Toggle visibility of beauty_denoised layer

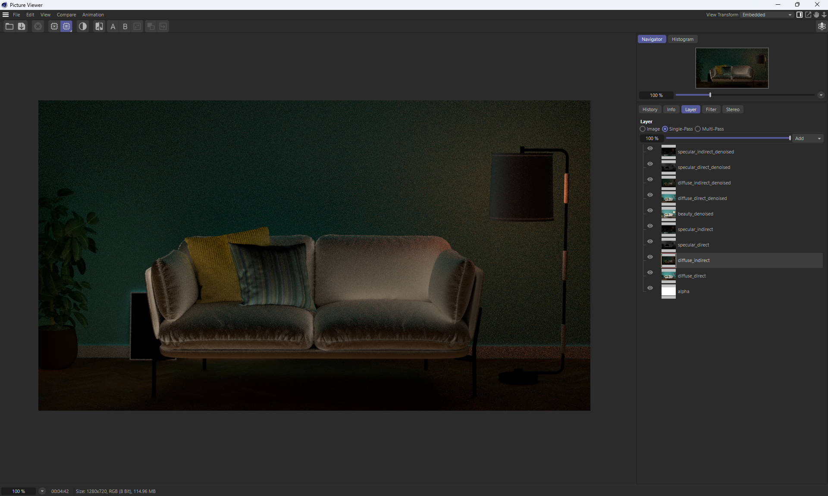point(650,210)
